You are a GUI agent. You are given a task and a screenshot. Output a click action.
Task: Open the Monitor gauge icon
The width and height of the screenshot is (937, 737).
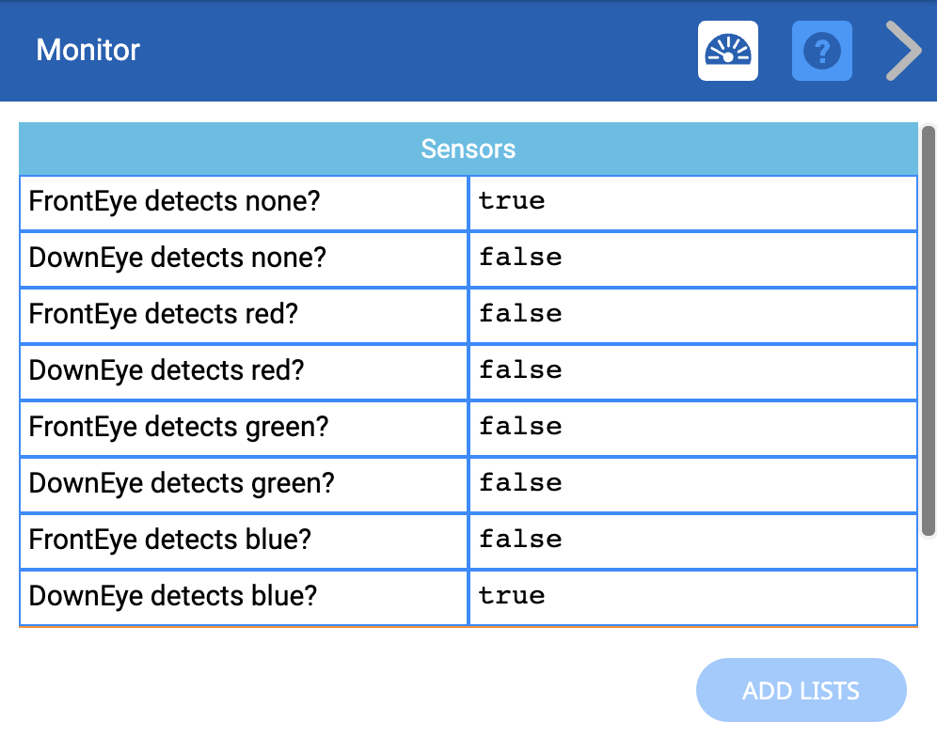(x=727, y=51)
